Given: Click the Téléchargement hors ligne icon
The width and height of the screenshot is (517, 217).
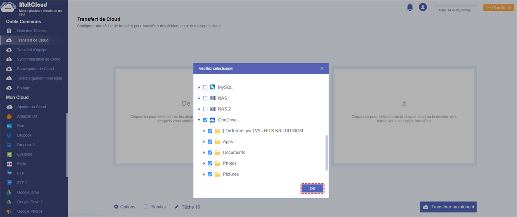Looking at the screenshot, I should point(9,78).
